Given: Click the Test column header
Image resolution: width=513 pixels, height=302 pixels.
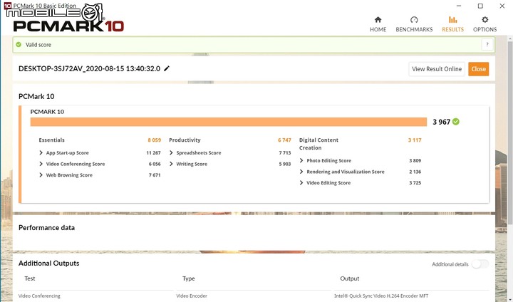Looking at the screenshot, I should [29, 278].
